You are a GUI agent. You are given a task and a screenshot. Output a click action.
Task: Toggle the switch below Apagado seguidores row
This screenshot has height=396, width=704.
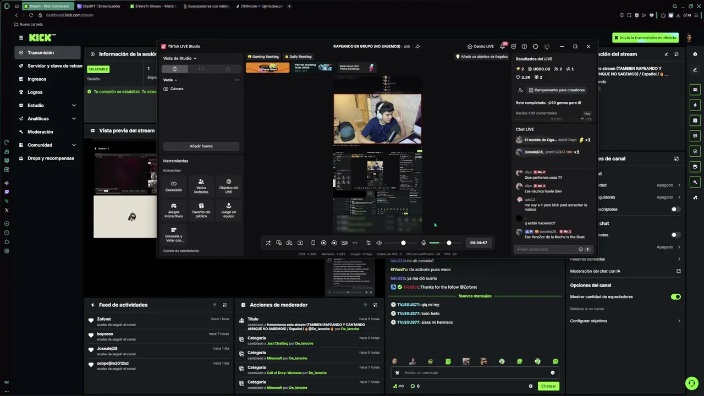click(x=676, y=209)
